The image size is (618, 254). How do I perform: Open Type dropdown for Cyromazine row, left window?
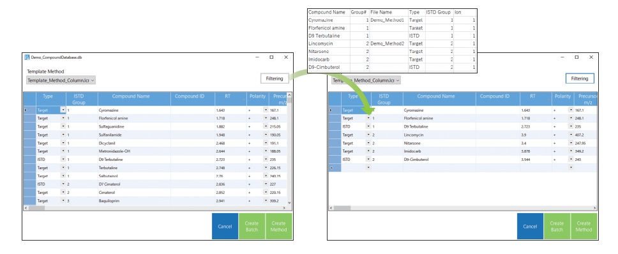click(63, 110)
